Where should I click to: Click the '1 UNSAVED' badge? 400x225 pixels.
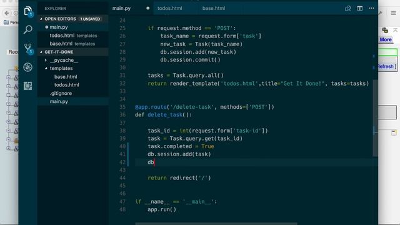pos(90,19)
